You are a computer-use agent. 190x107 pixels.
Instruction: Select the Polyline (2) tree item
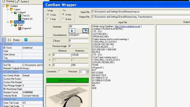(x=27, y=19)
